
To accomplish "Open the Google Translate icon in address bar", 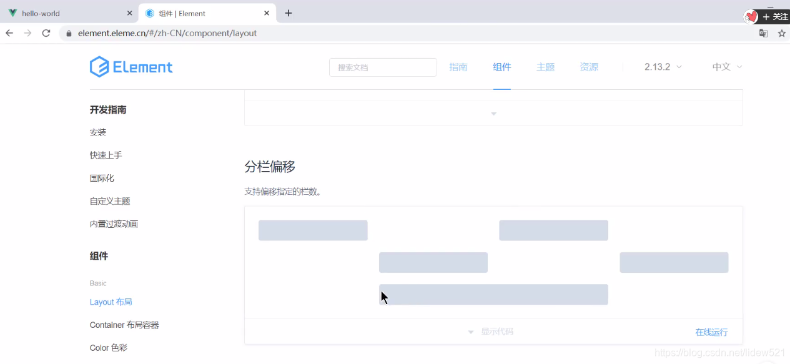I will coord(763,33).
